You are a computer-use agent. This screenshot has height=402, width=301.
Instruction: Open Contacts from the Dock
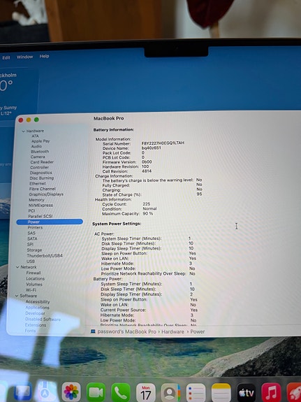pos(170,392)
